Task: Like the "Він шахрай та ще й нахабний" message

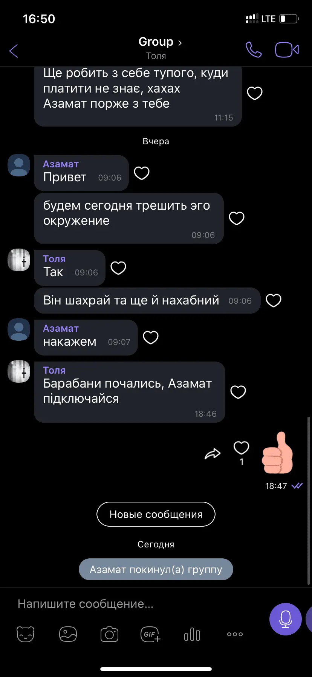Action: 274,301
